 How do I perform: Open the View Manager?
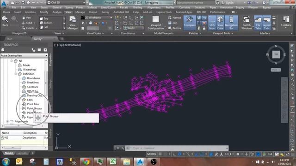pyautogui.click(x=73, y=23)
